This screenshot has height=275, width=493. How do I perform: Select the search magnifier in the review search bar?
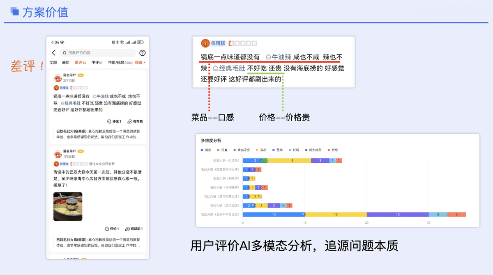tap(65, 53)
